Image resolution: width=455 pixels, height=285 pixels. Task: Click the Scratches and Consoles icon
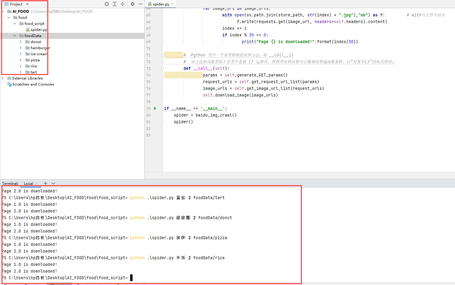point(9,84)
